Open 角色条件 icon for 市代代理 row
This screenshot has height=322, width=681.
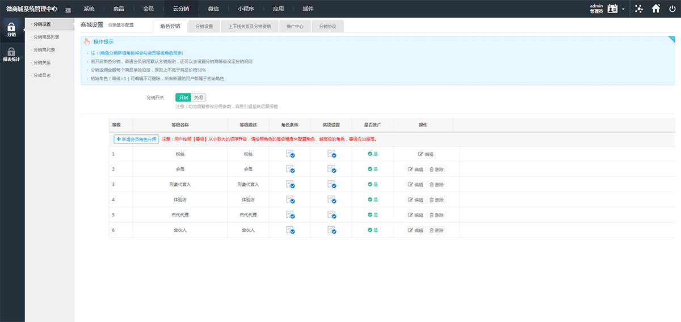tap(290, 215)
